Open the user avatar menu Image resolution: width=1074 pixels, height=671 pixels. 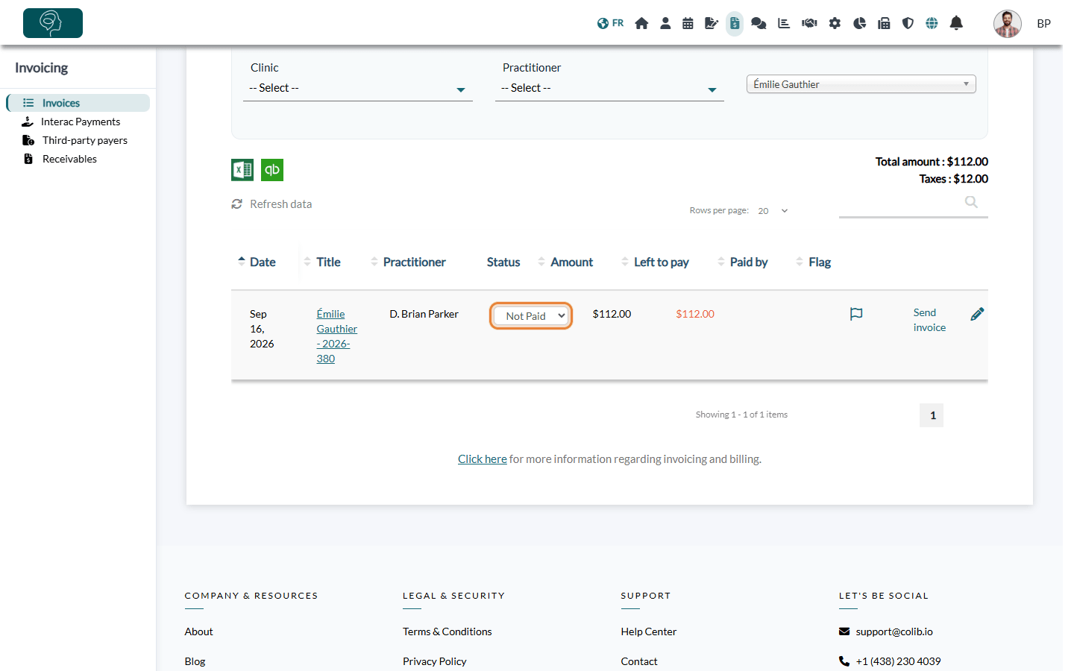1007,23
